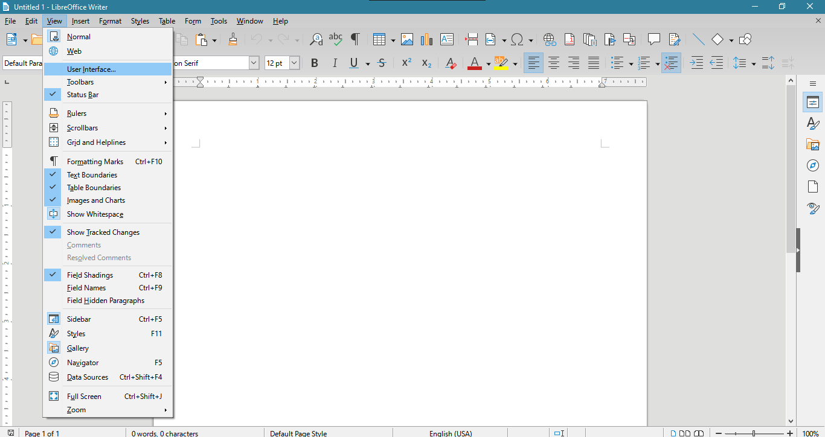Expand the Zoom submenu

pos(108,409)
